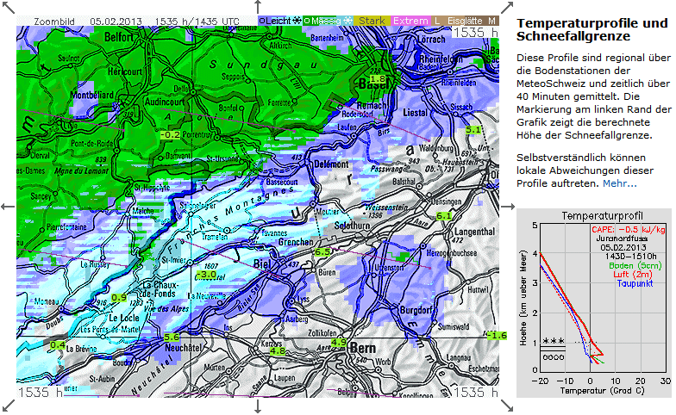Pan the map south-west with the diagonal arrow
Screen dimensions: 676x415
tap(9, 406)
